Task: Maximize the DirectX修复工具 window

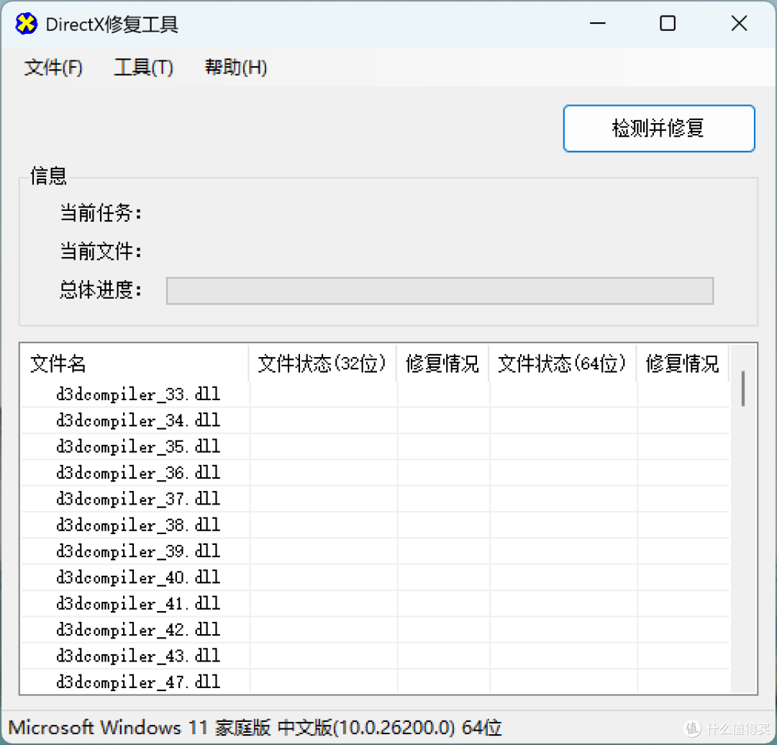Action: [x=668, y=23]
